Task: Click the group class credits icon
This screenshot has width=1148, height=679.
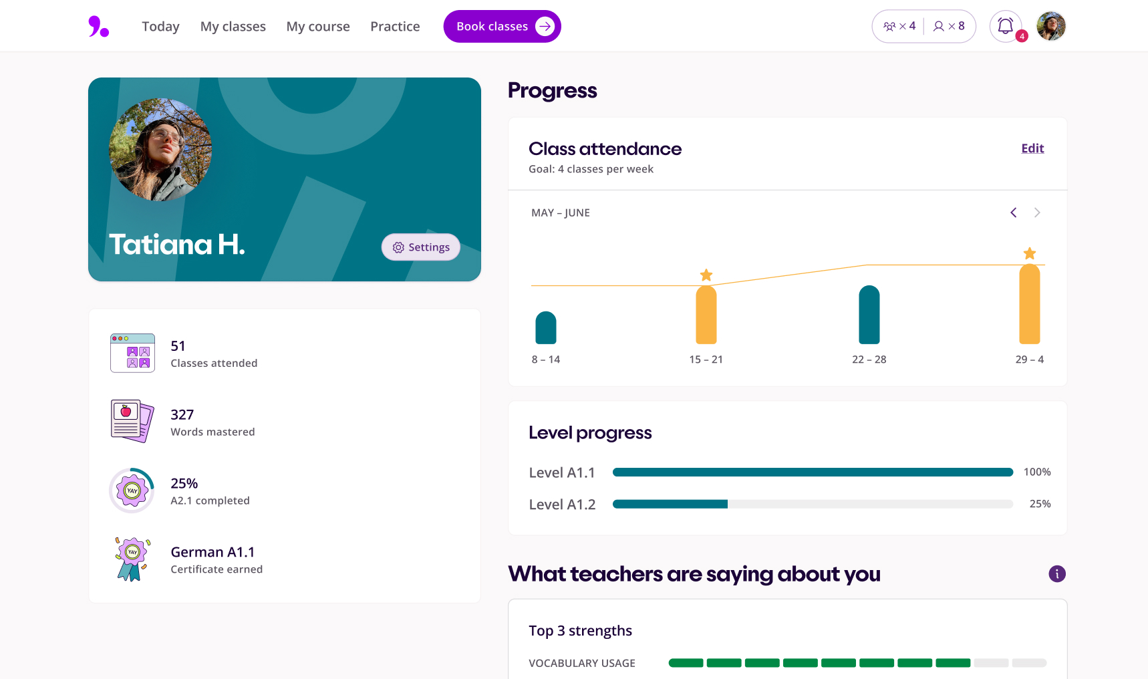Action: tap(889, 27)
